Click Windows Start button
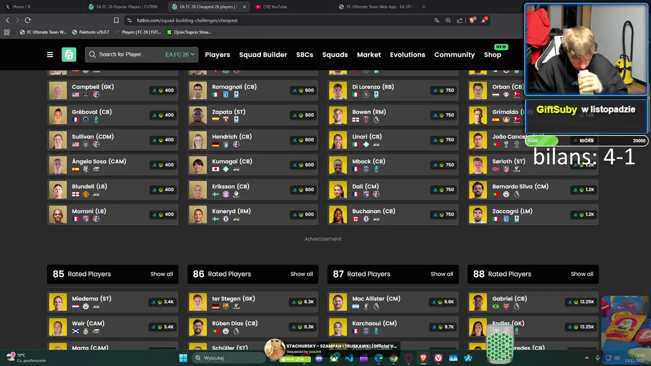Screen dimensions: 651x366 point(183,358)
